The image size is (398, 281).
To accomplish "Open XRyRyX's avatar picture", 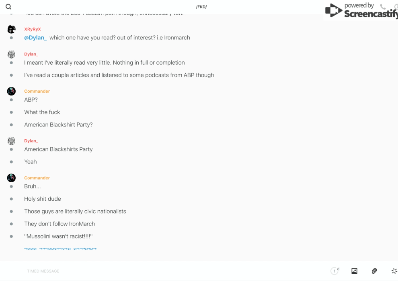I will 11,29.
